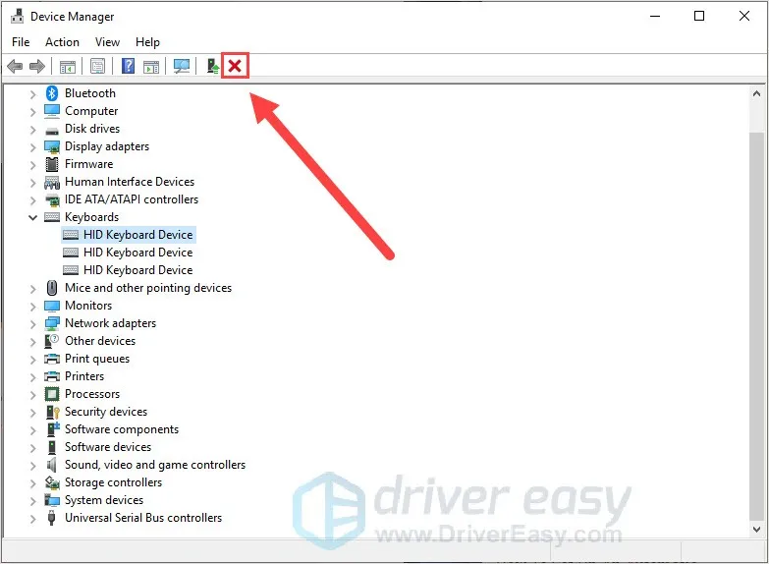The width and height of the screenshot is (769, 564).
Task: Open the Help menu
Action: point(147,42)
